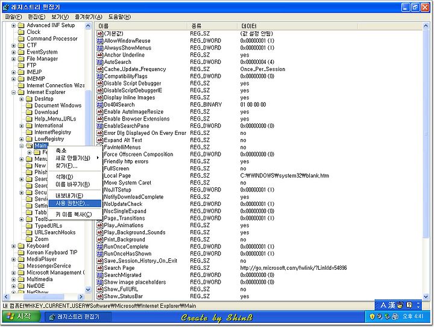Choose 이름 바꾸기(R) in context menu
This screenshot has width=434, height=327.
pos(75,184)
